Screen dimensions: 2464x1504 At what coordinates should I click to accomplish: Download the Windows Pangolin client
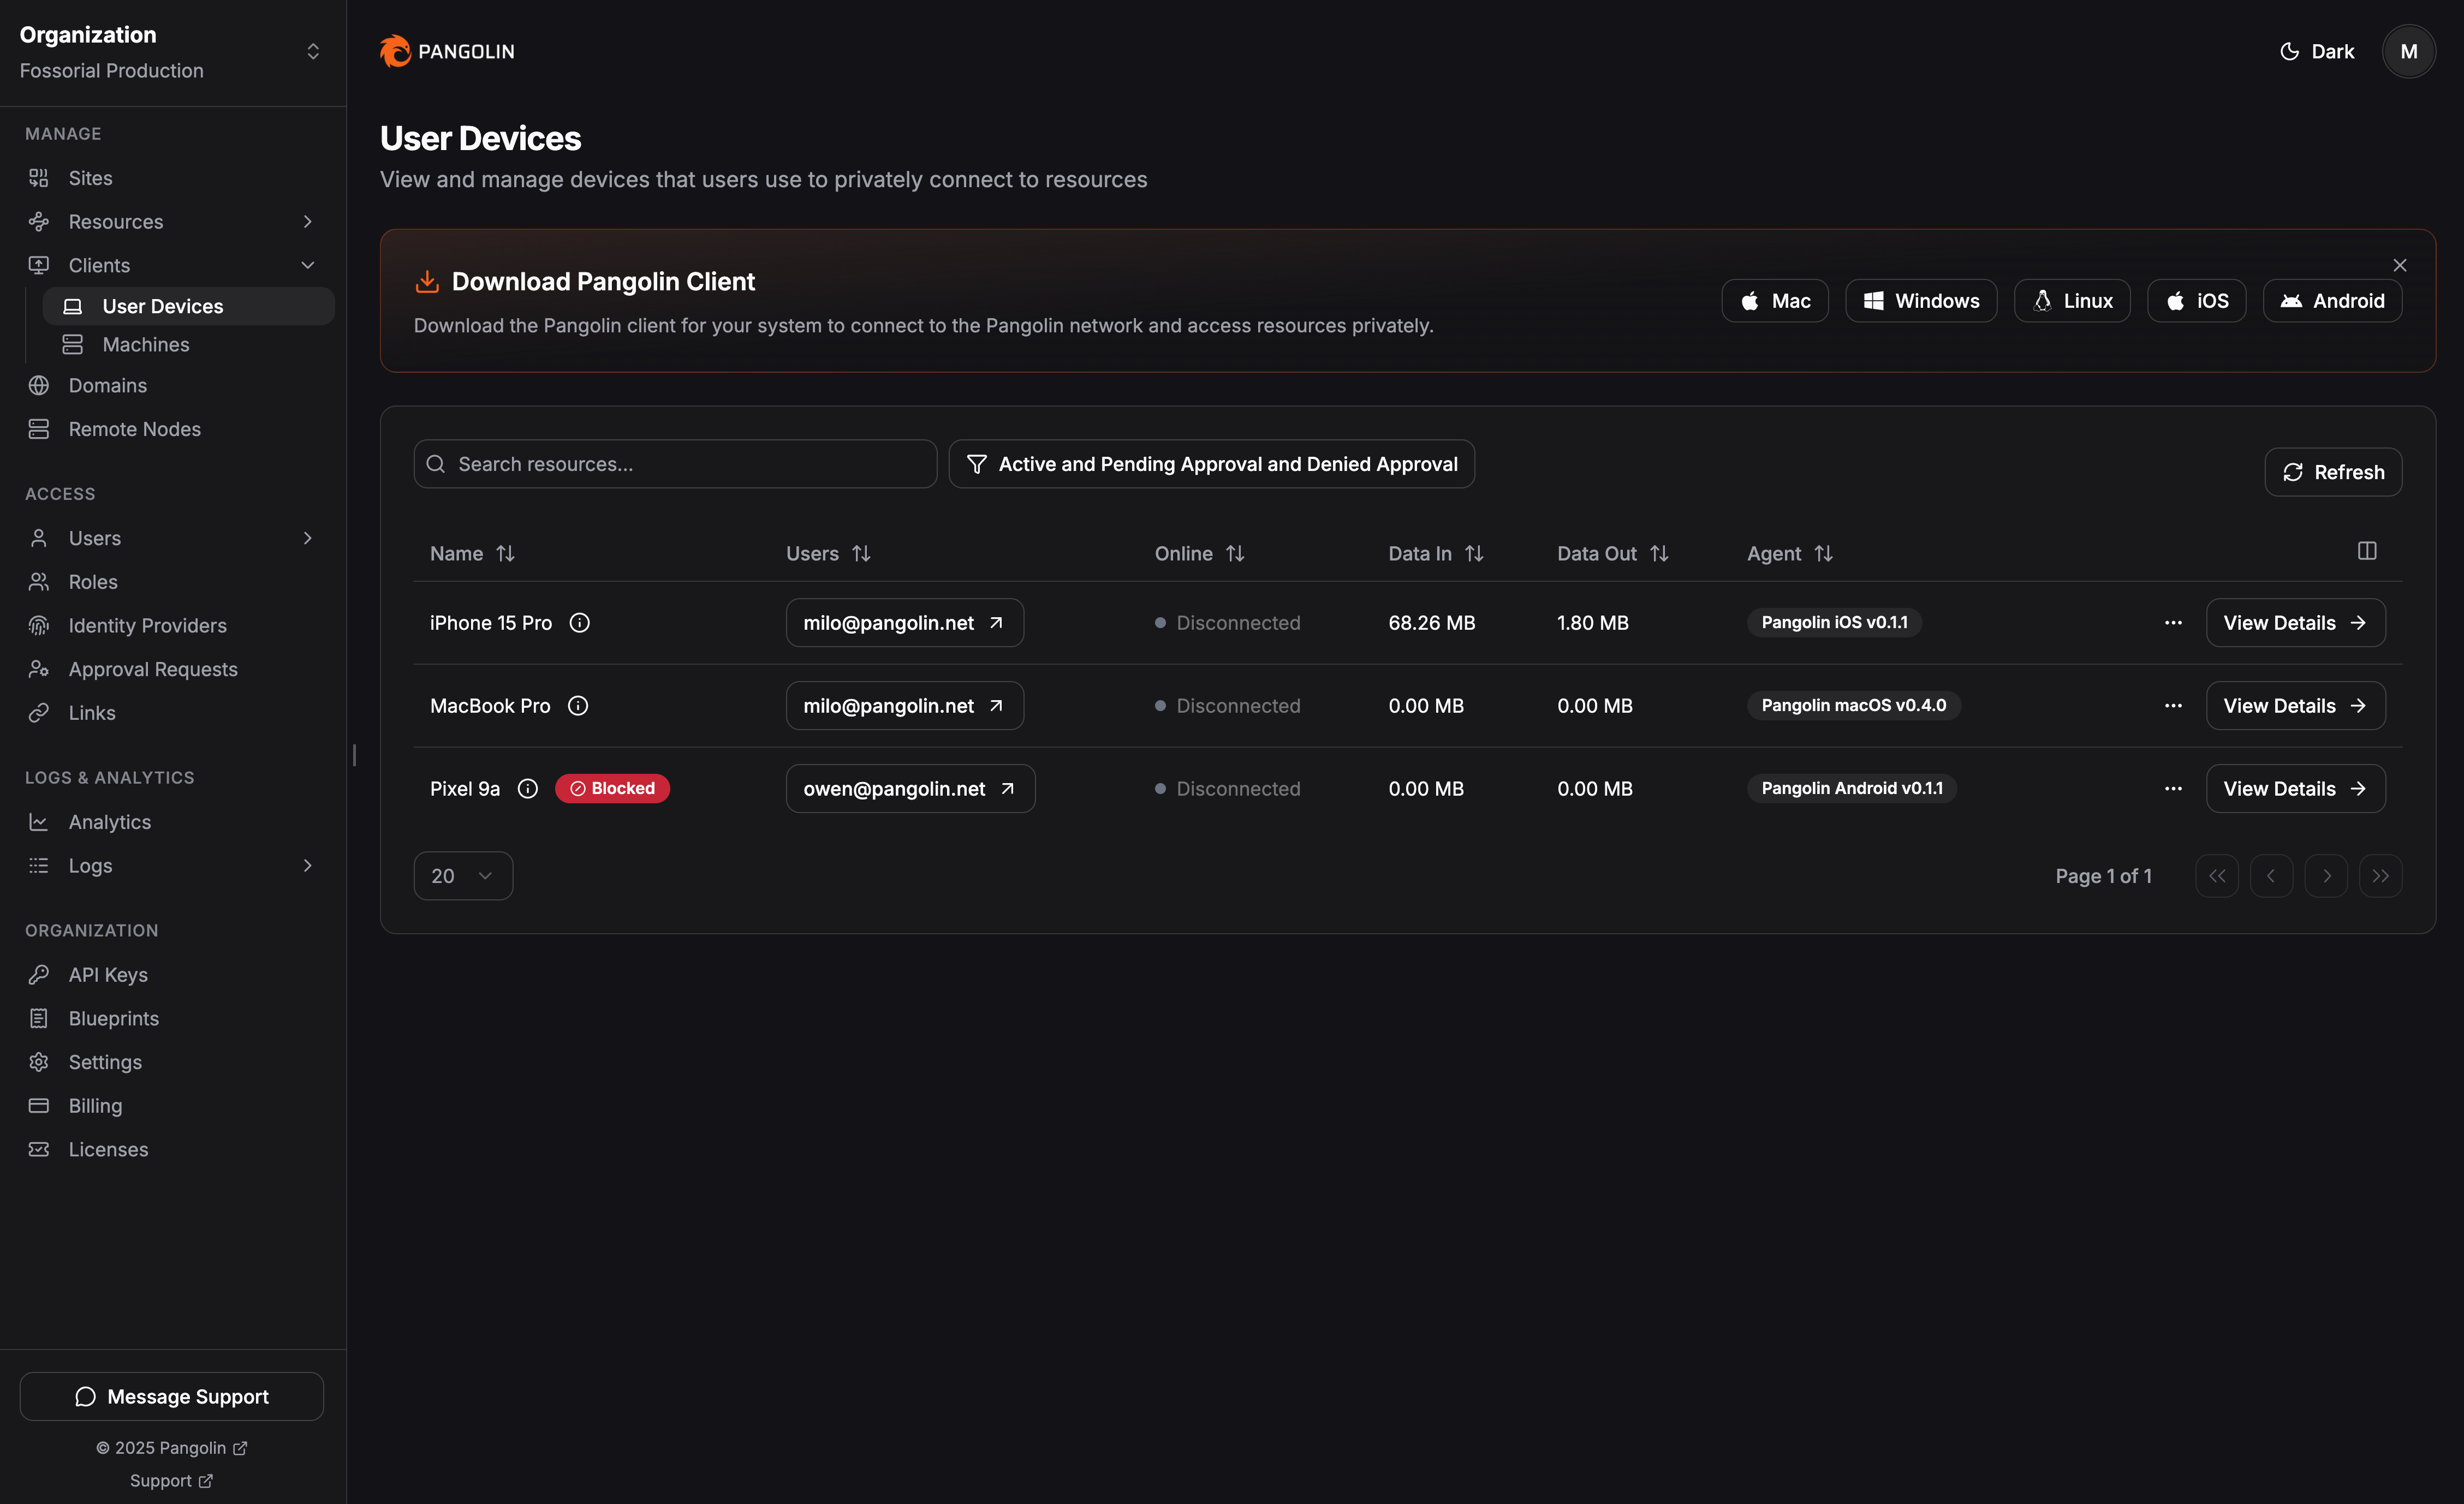(x=1921, y=300)
